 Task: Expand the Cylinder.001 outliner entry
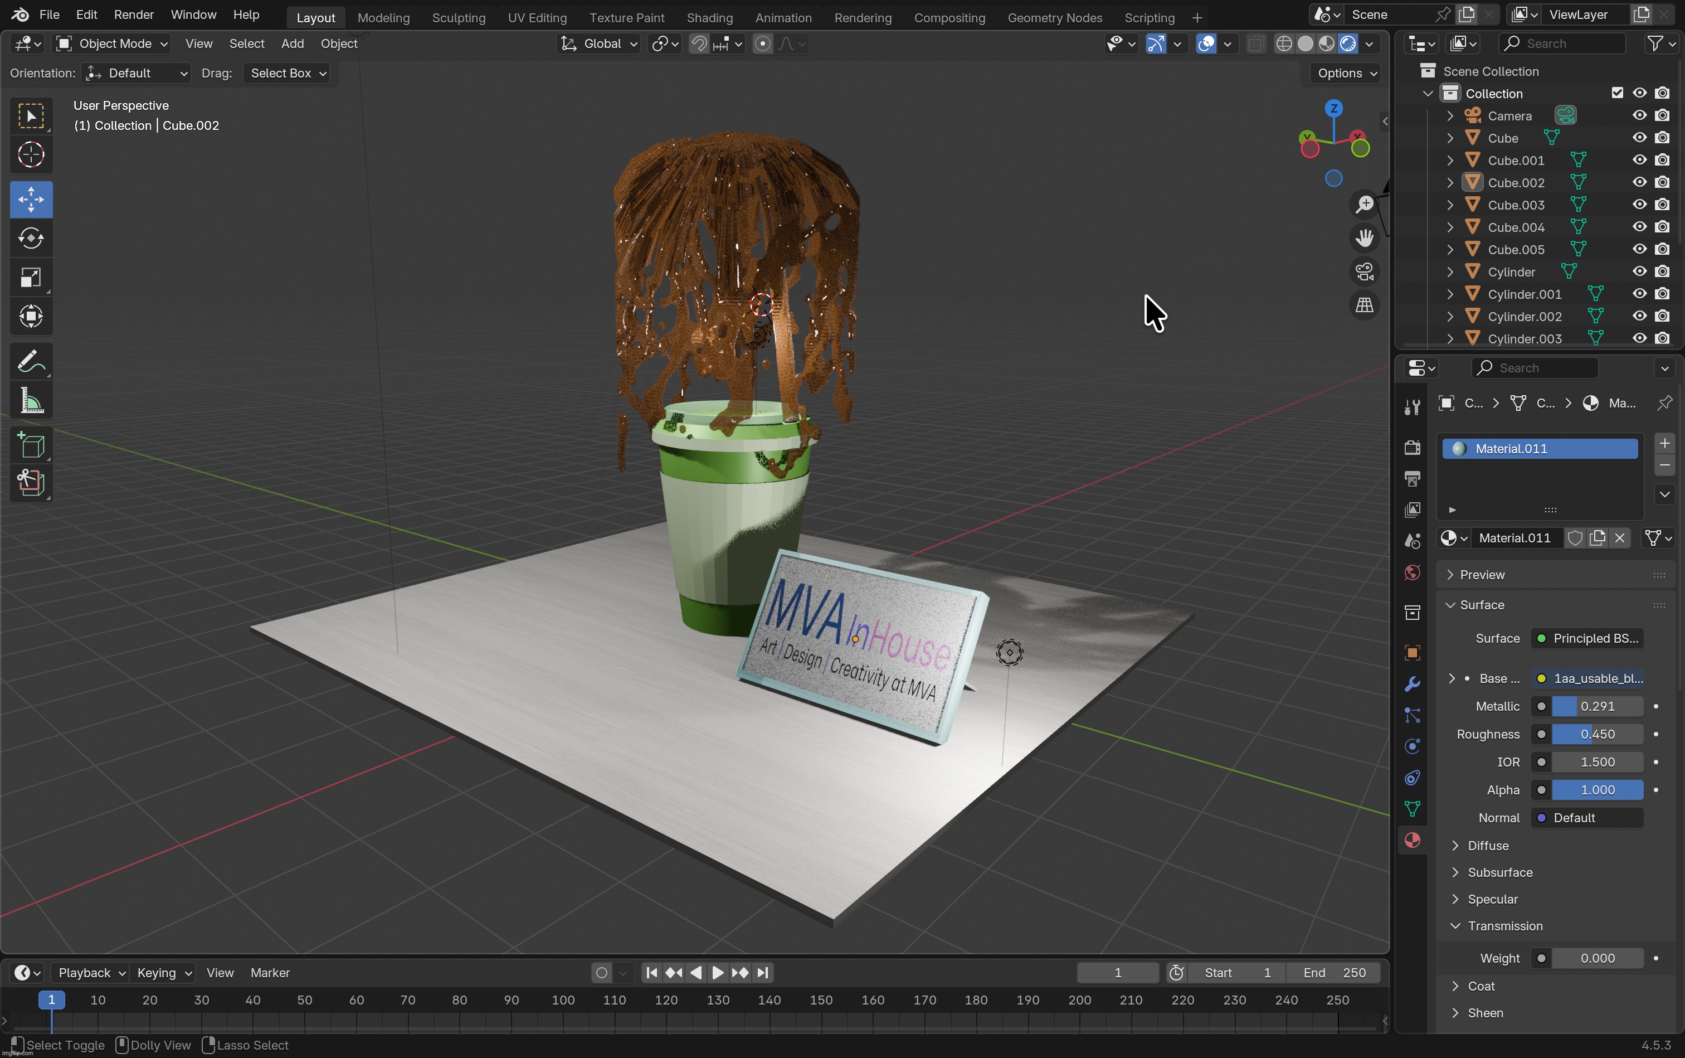tap(1450, 294)
